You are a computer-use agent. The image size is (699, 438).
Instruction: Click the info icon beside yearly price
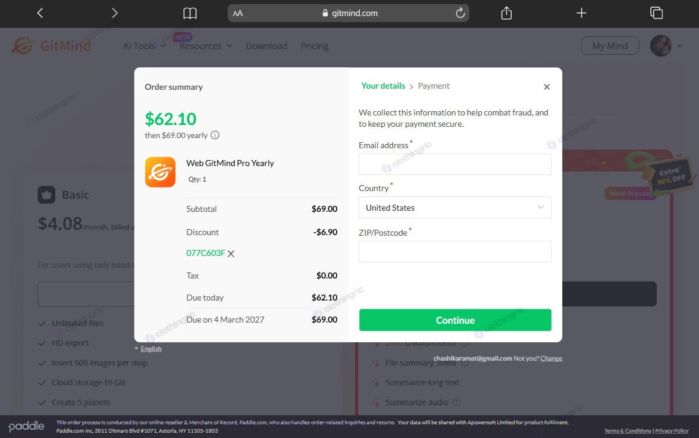(x=215, y=135)
